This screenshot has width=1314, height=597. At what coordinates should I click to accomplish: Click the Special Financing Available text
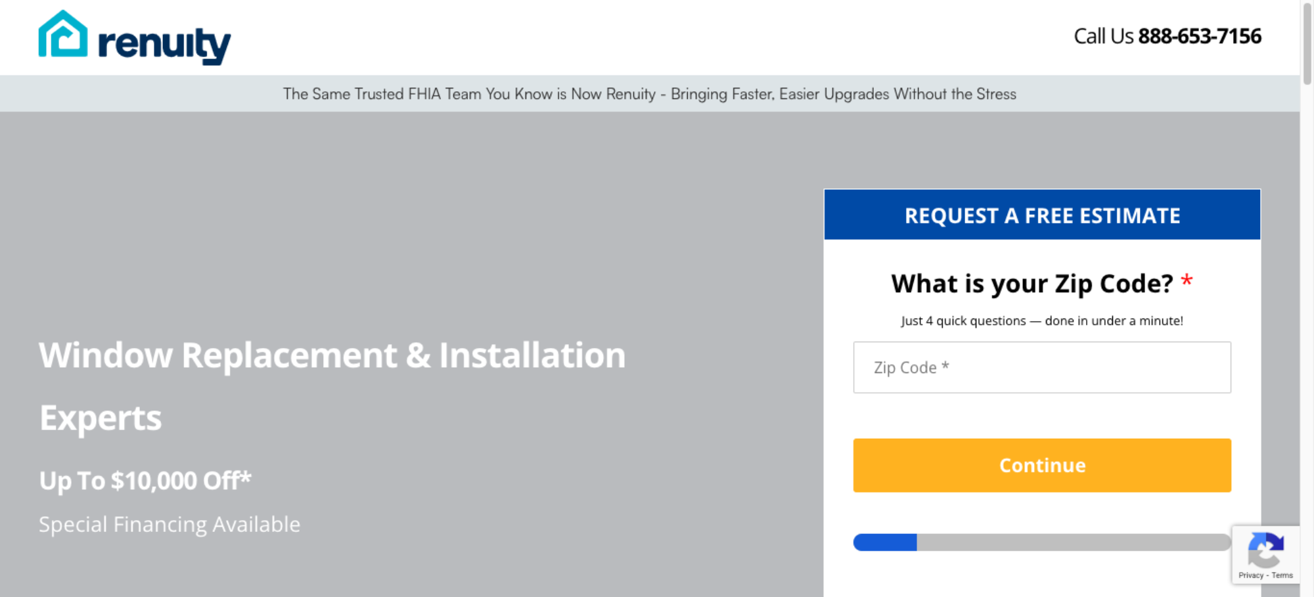point(170,524)
